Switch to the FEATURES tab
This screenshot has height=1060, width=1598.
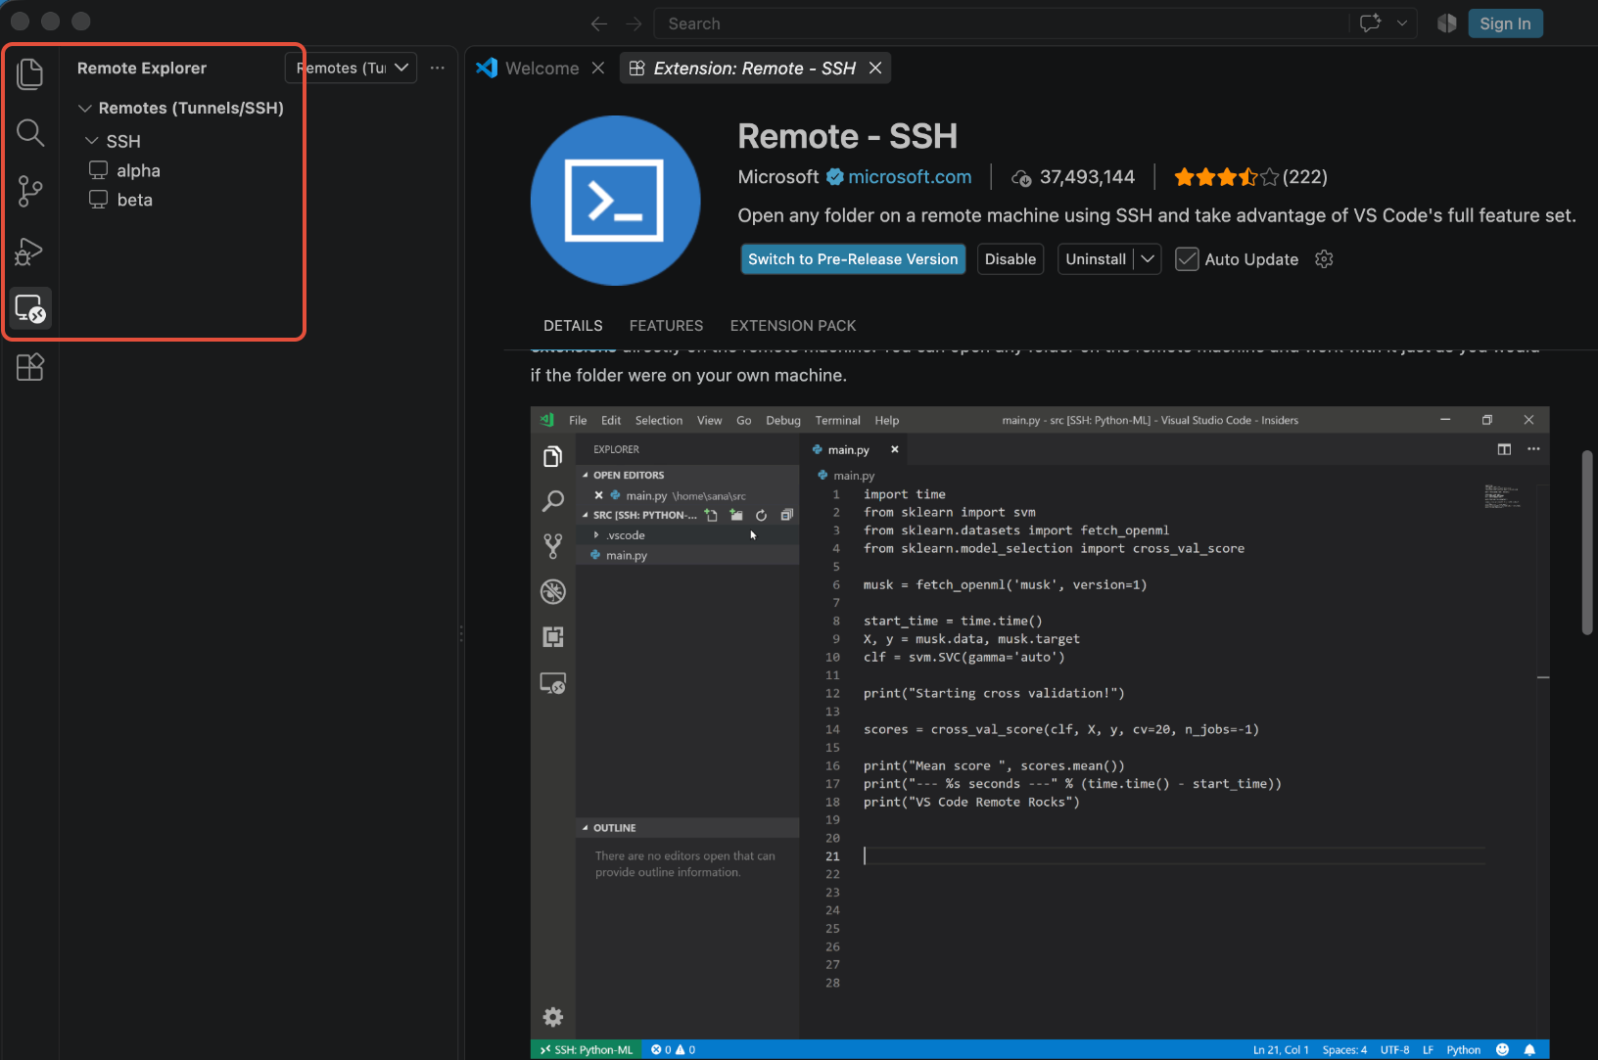[x=666, y=326]
